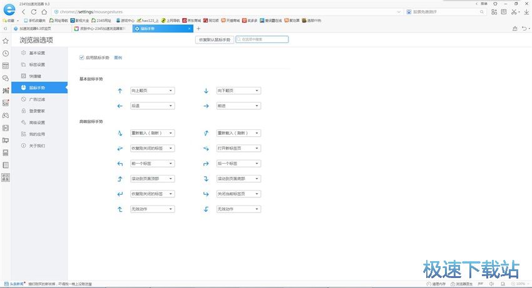This screenshot has height=288, width=532.
Task: Open the 后一个标签 gesture dropdown
Action: tap(238, 163)
